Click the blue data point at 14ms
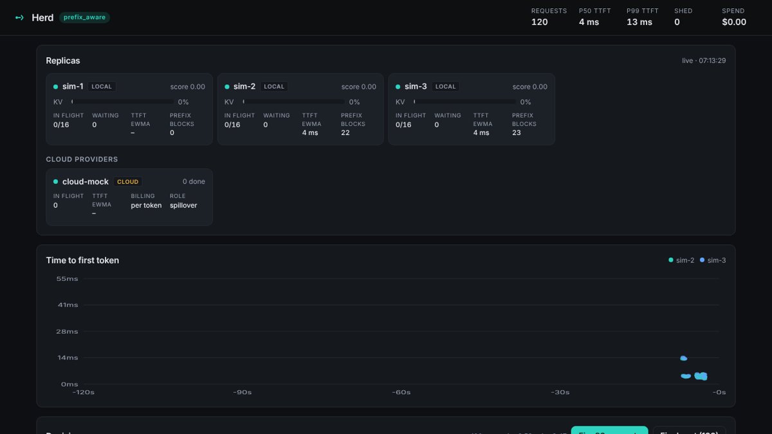772x434 pixels. pyautogui.click(x=684, y=358)
